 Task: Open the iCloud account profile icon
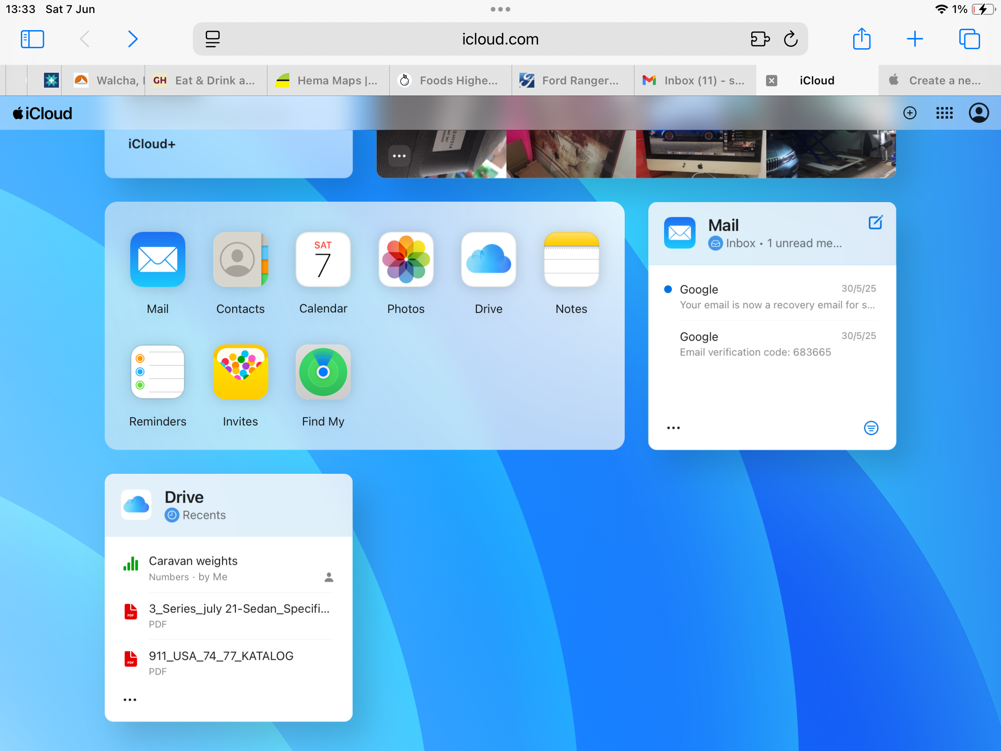click(x=979, y=113)
